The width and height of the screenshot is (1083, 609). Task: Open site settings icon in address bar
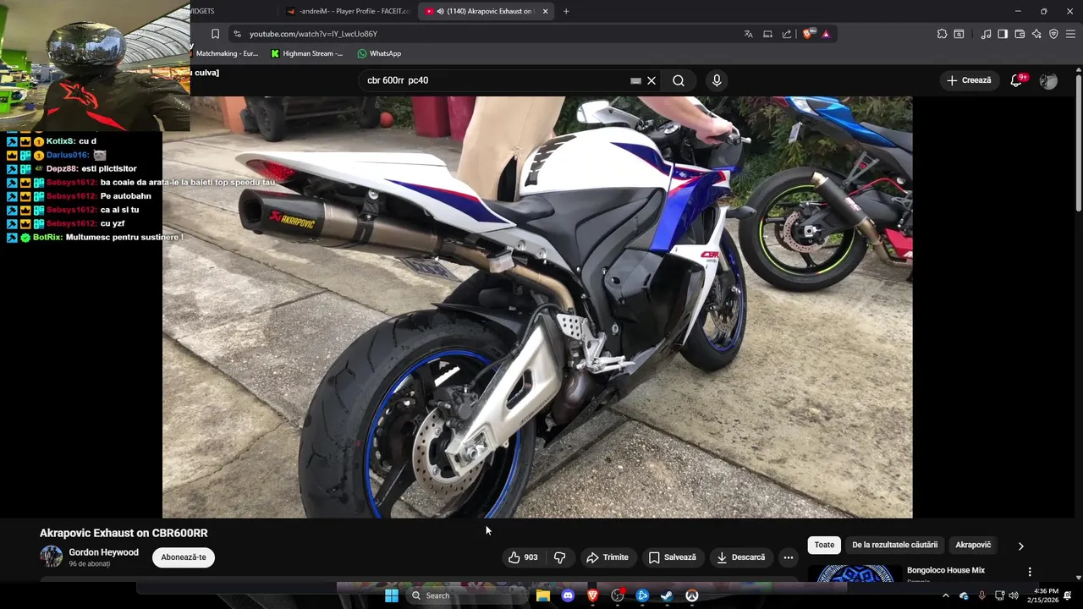click(237, 34)
